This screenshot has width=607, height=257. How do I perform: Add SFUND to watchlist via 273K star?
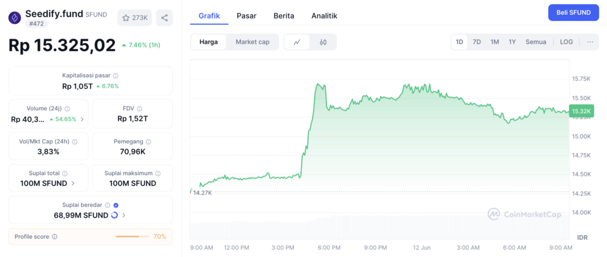[135, 18]
